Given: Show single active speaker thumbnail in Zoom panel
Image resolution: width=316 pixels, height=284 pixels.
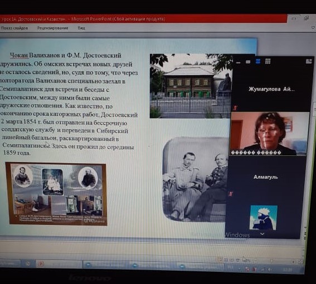Looking at the screenshot, I should [x=248, y=62].
